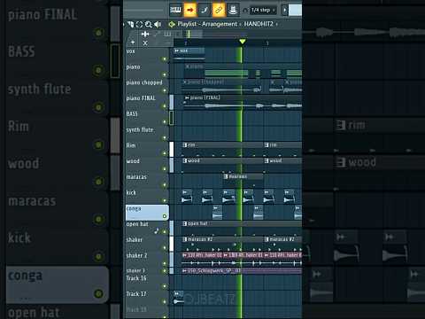
Task: Select the synth flute track header
Action: click(x=147, y=134)
